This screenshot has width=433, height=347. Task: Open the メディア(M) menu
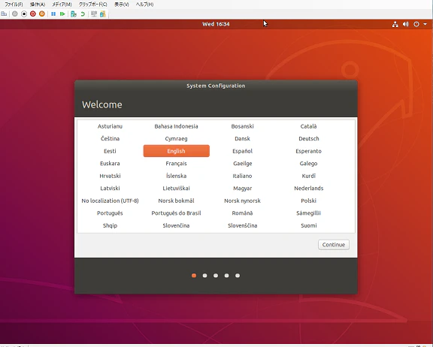pos(62,5)
